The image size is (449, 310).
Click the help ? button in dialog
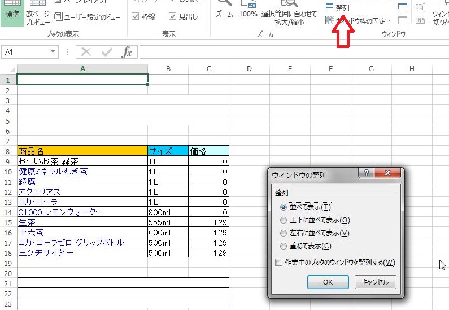coord(366,173)
